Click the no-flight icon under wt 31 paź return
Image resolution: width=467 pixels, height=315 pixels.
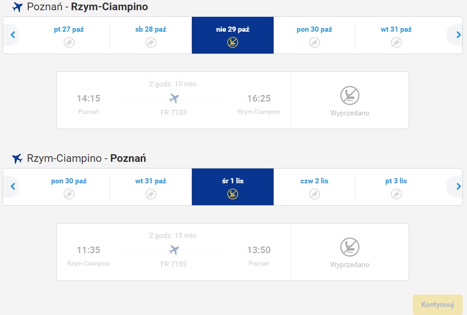click(151, 194)
